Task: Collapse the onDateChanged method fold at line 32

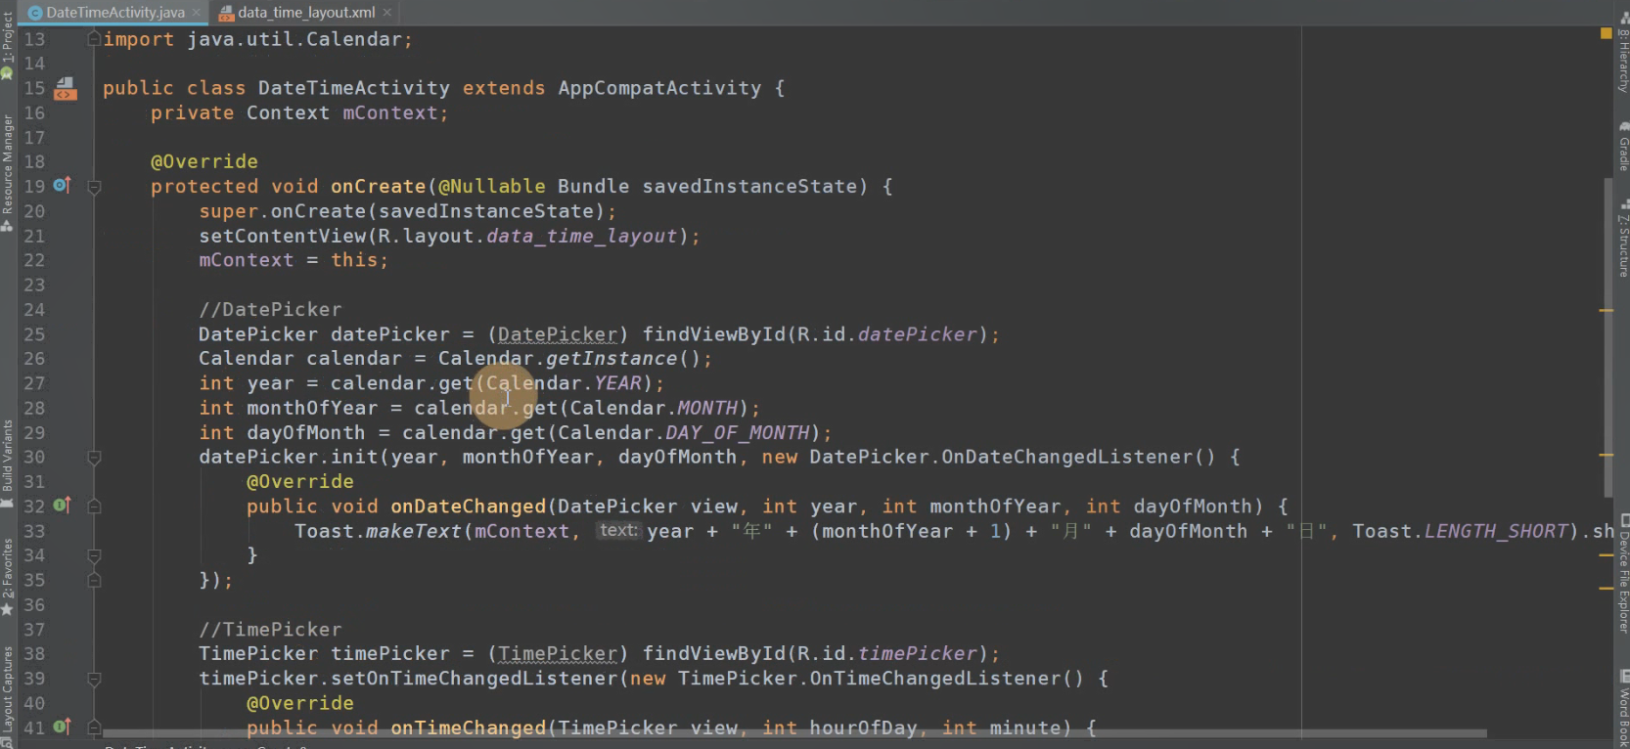Action: pos(95,506)
